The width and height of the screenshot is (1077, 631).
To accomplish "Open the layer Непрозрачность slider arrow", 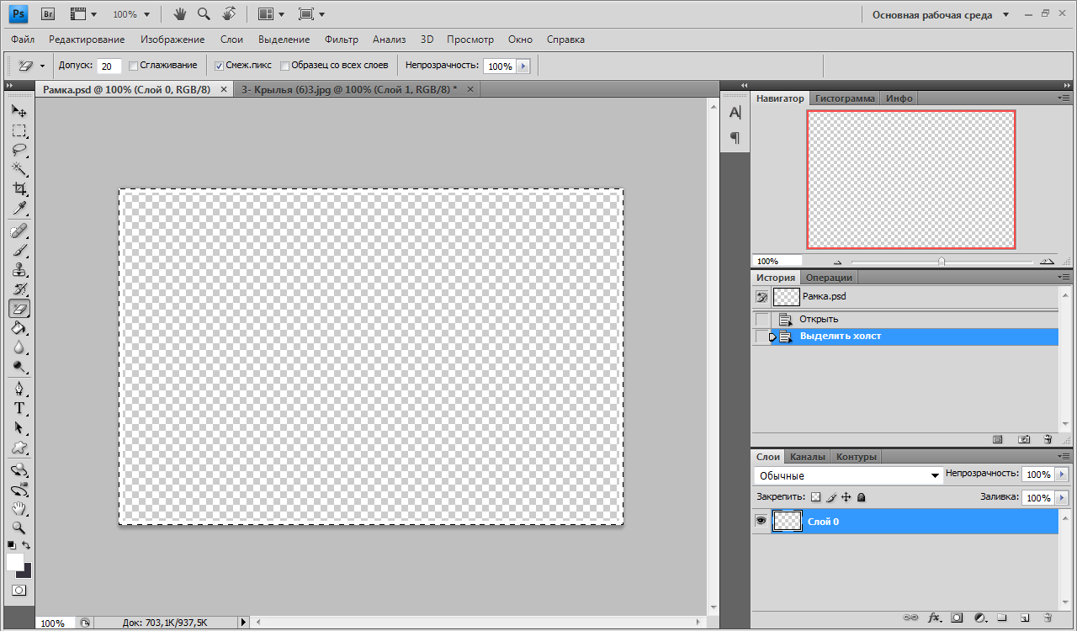I will tap(1062, 475).
